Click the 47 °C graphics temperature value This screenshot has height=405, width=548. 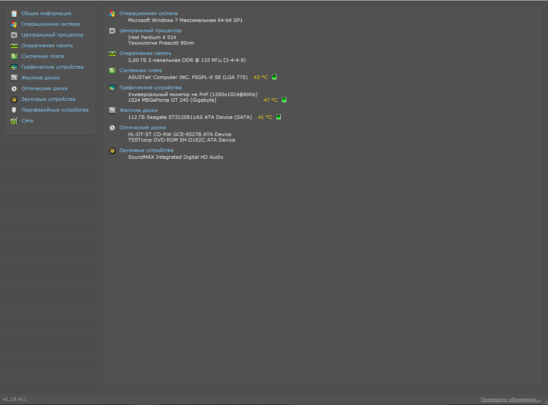tap(270, 100)
